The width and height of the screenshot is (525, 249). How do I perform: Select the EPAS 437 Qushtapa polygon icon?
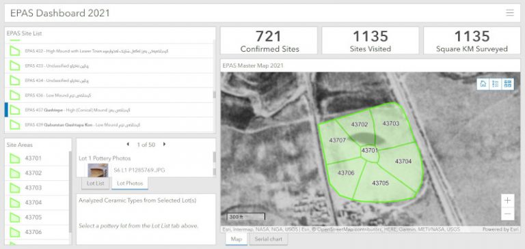(15, 110)
